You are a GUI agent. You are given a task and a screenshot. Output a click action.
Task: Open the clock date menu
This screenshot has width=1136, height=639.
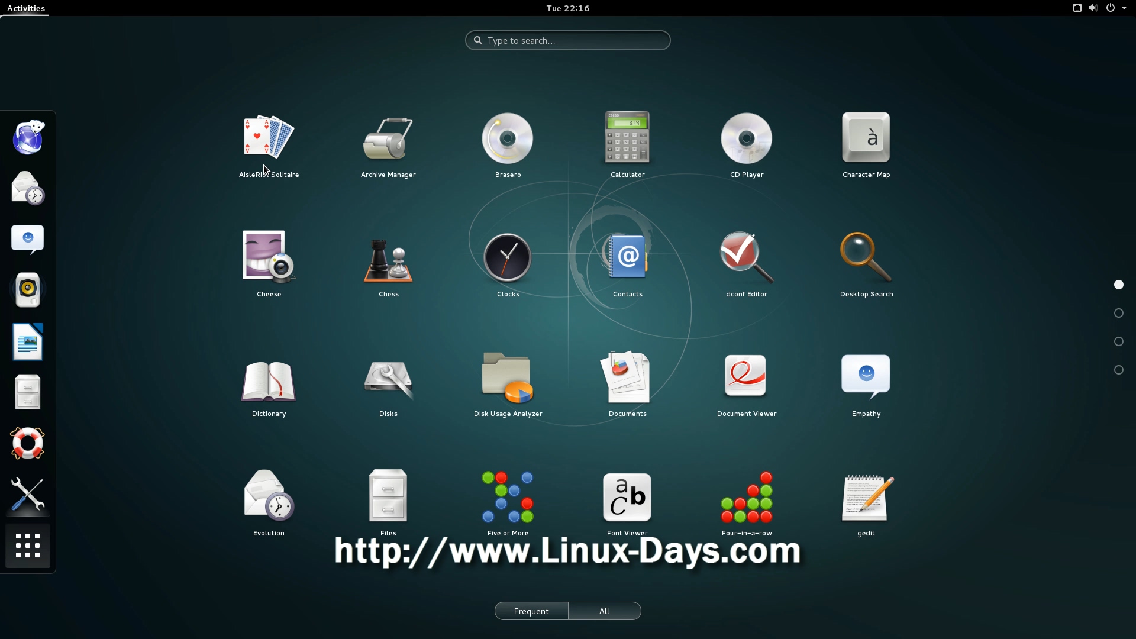click(567, 8)
